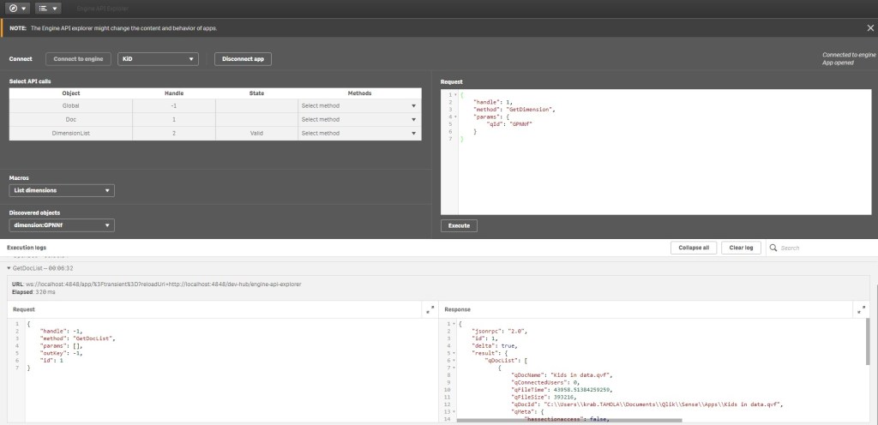Click the handle -1 cell
878x425 pixels.
pos(173,105)
